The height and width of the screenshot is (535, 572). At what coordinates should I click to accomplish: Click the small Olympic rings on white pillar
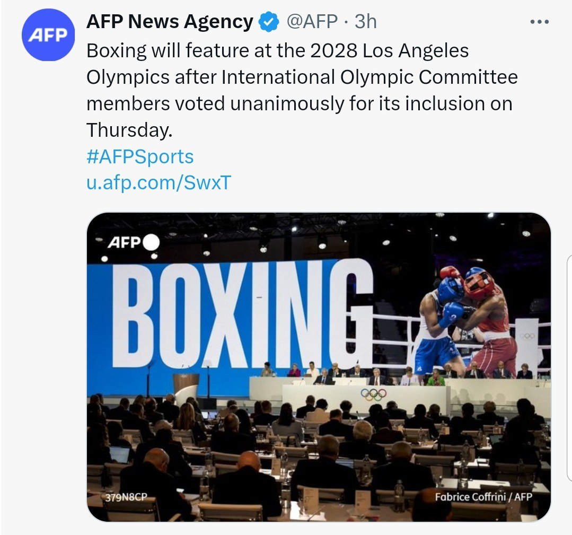pyautogui.click(x=527, y=336)
